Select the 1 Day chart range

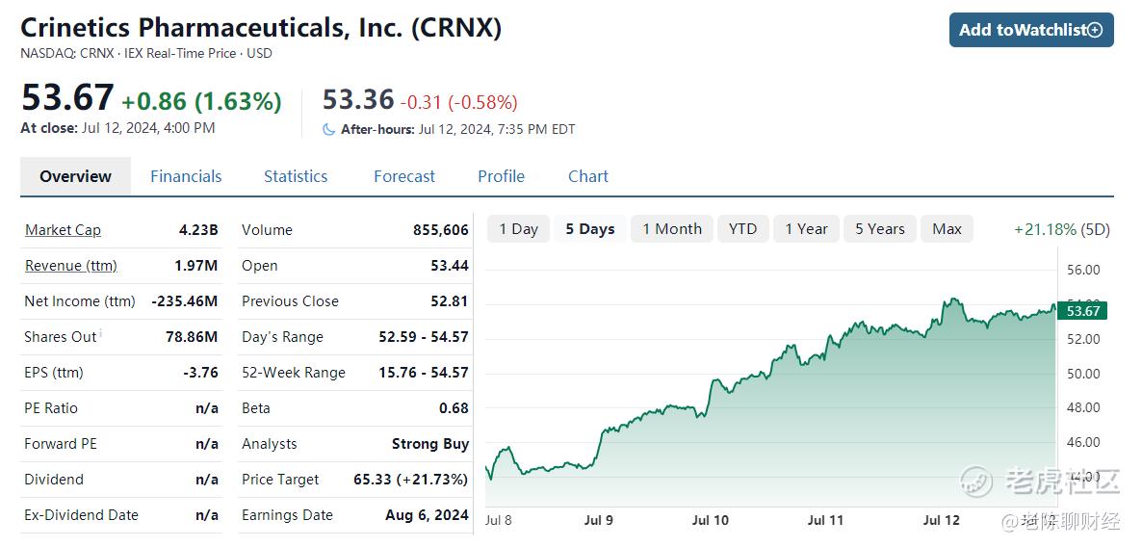tap(519, 228)
